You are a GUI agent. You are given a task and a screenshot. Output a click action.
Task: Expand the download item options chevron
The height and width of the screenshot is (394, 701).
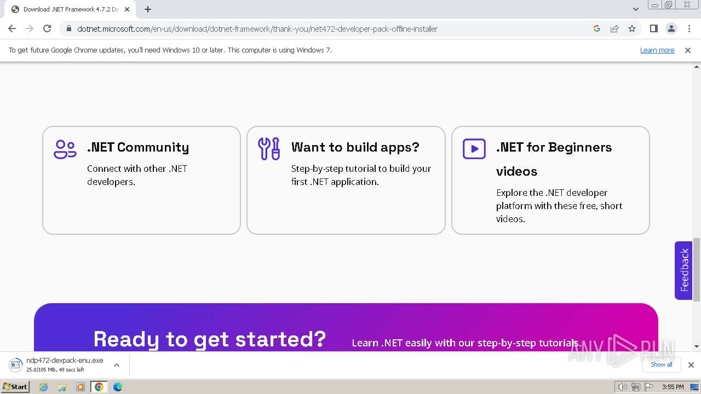click(116, 364)
